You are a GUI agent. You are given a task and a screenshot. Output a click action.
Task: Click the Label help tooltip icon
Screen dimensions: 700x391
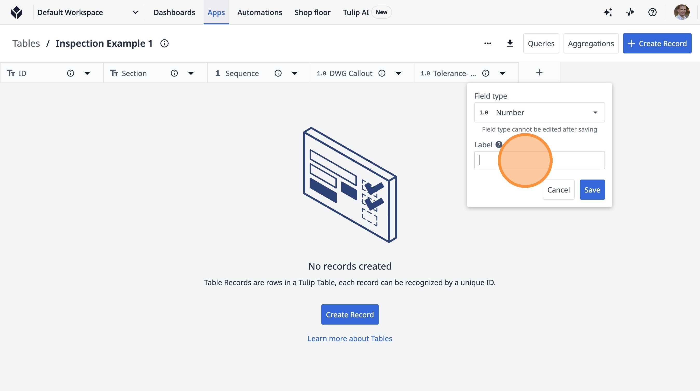498,145
